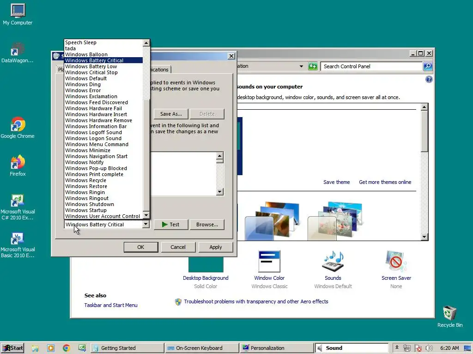The width and height of the screenshot is (473, 354).
Task: Click the Desktop Background solid color preview
Action: (206, 264)
